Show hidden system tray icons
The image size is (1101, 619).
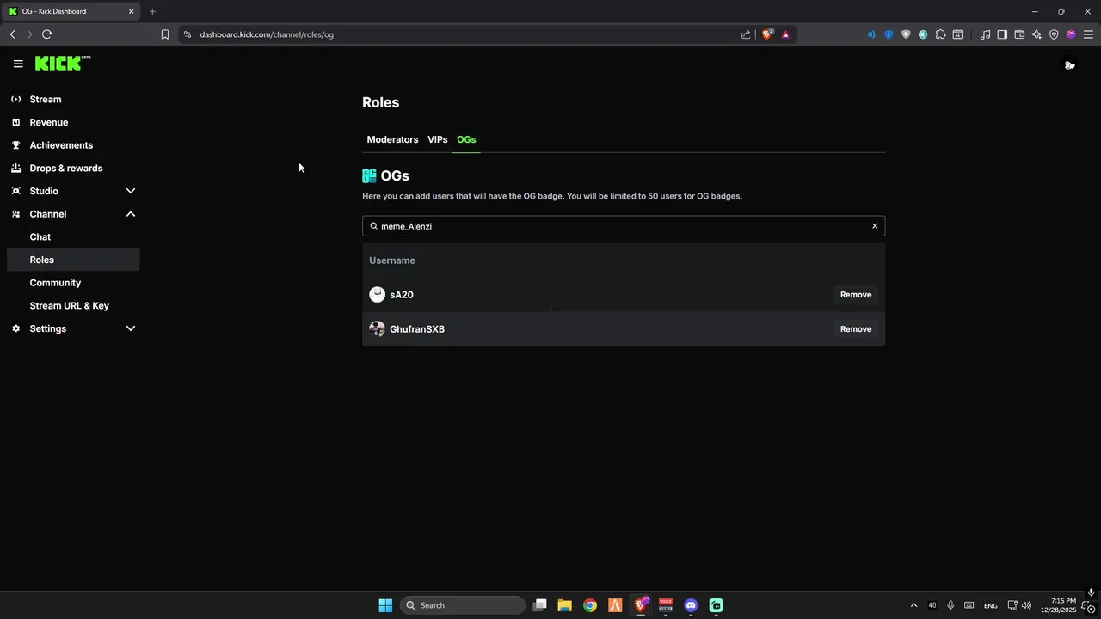point(913,605)
